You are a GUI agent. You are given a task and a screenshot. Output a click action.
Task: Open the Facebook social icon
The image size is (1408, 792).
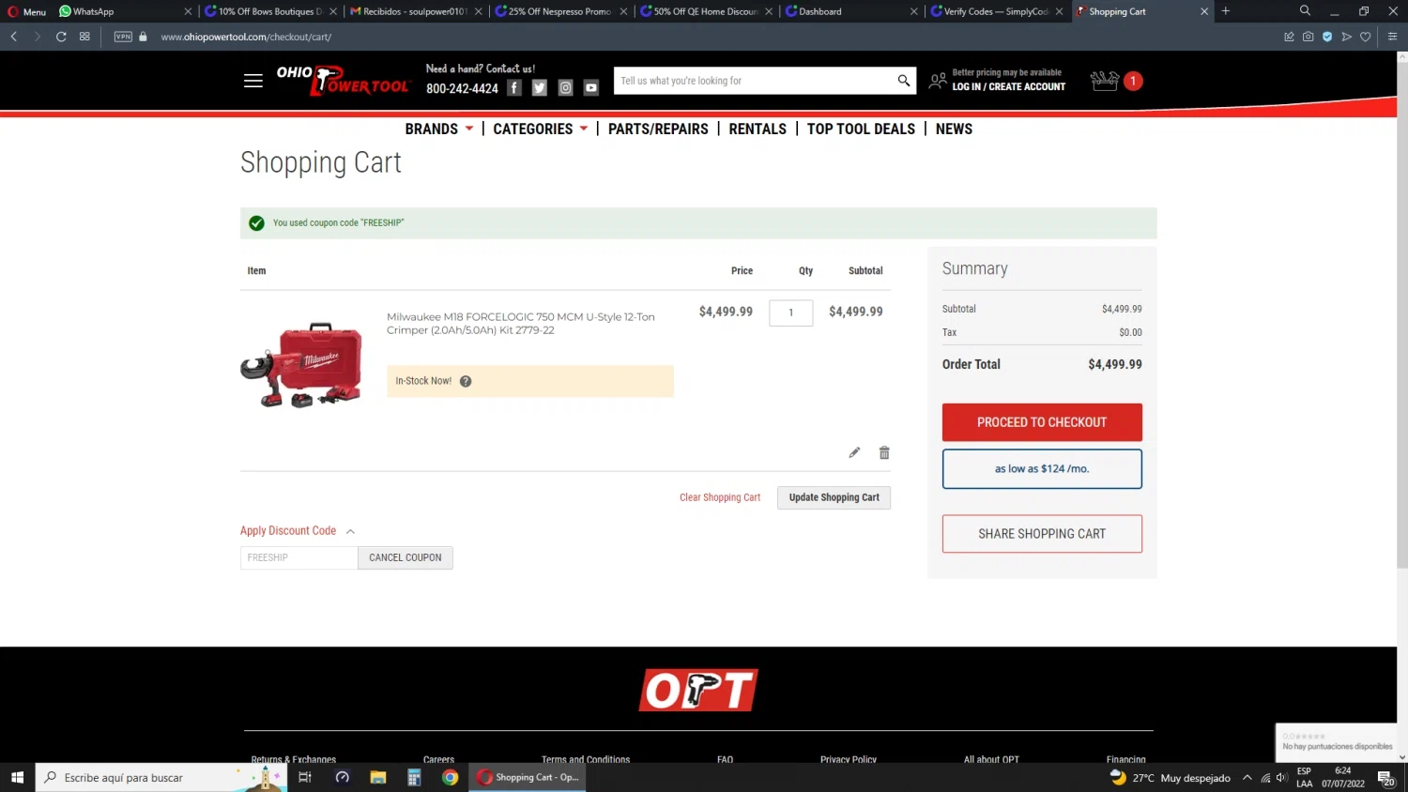click(514, 87)
